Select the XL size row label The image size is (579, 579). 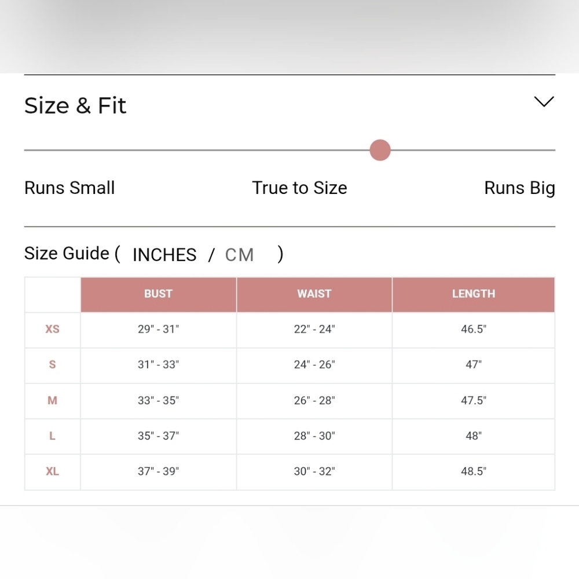[x=52, y=471]
